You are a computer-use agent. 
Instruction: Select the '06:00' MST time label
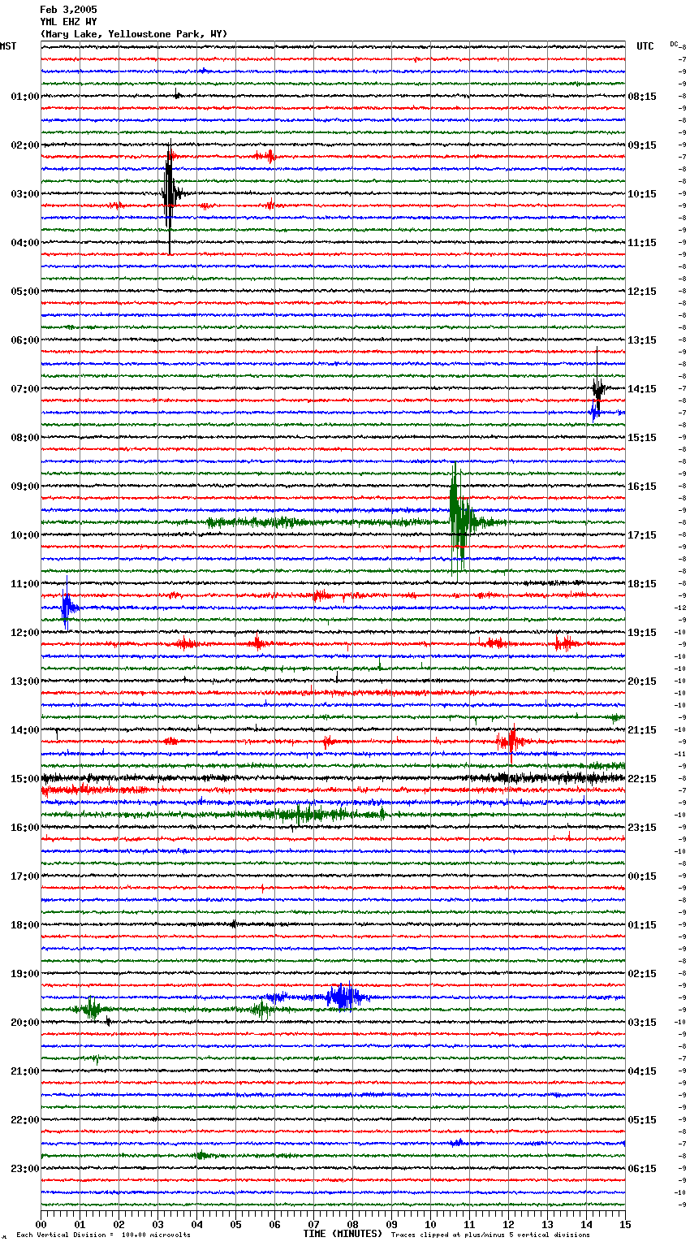[x=25, y=340]
